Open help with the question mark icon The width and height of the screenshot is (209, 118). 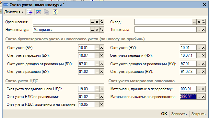(x=55, y=12)
